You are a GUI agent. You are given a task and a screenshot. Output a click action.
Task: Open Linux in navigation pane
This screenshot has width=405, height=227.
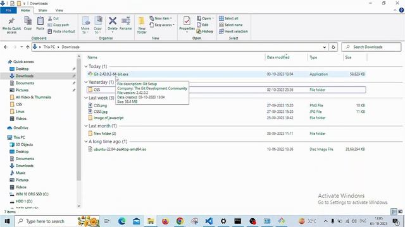(x=20, y=112)
